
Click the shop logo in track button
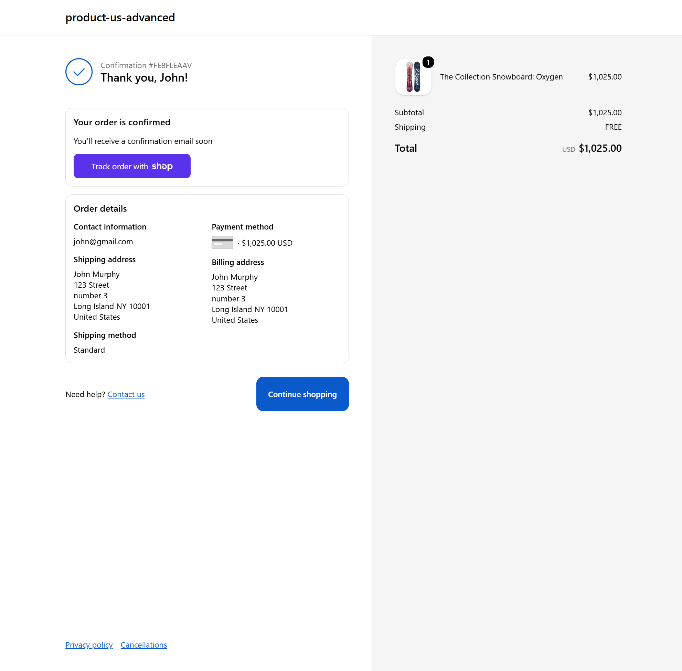(x=162, y=166)
